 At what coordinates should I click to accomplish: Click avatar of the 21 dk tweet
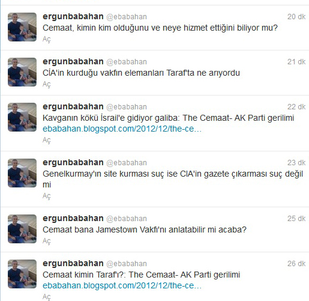pos(22,72)
